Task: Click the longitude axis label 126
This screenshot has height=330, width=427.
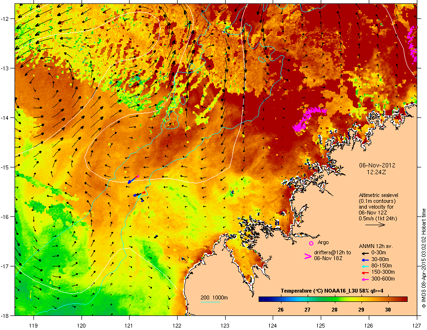Action: (x=369, y=325)
